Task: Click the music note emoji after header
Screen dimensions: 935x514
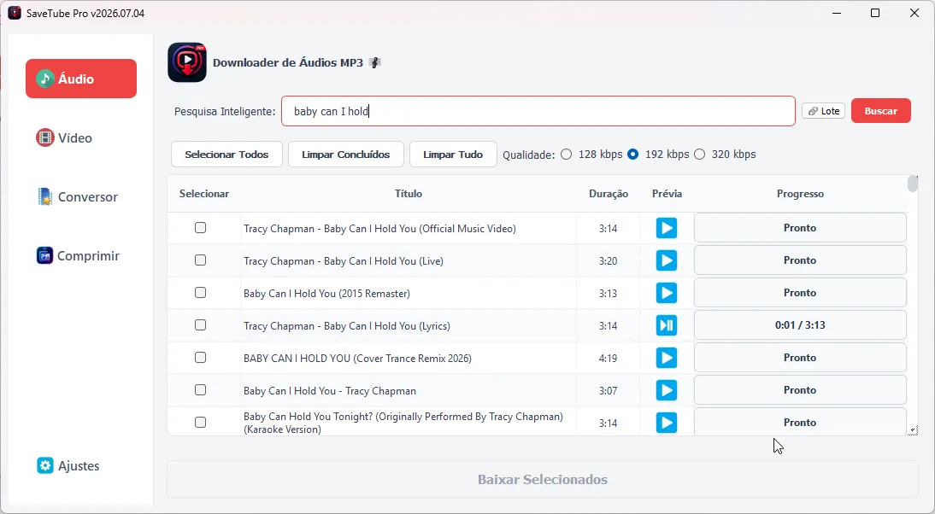Action: [374, 62]
